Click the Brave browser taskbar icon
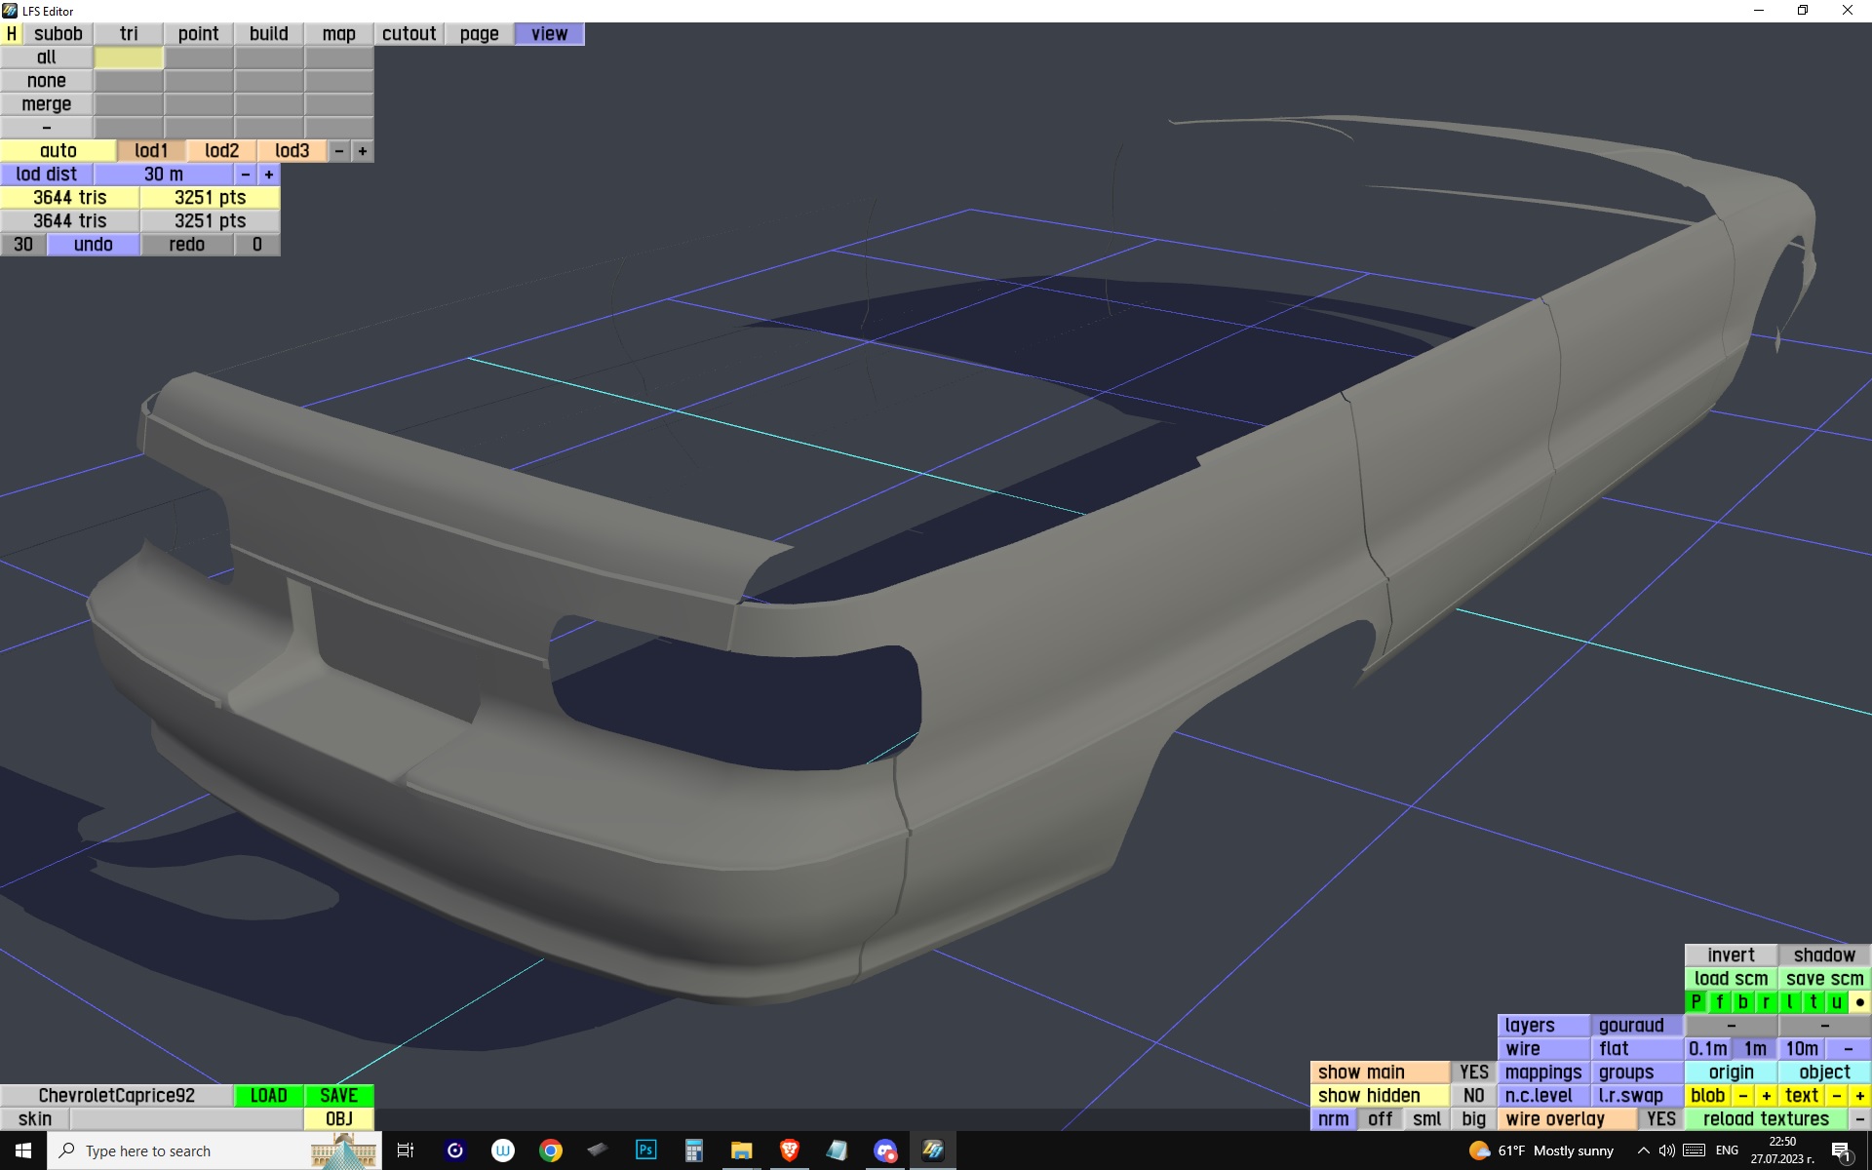Viewport: 1872px width, 1170px height. point(790,1150)
